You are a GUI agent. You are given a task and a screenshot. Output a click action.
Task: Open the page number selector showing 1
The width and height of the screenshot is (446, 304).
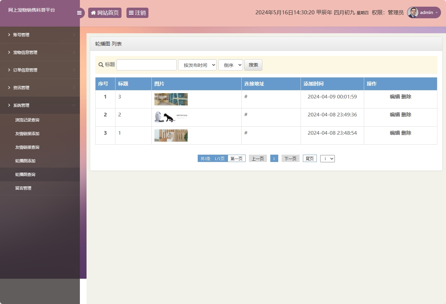coord(327,158)
